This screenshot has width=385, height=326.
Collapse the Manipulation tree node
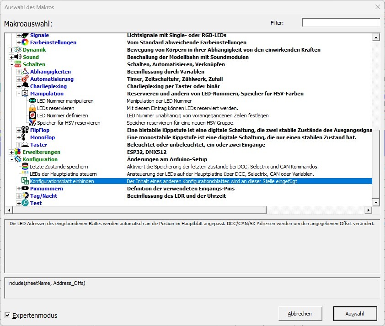point(19,94)
